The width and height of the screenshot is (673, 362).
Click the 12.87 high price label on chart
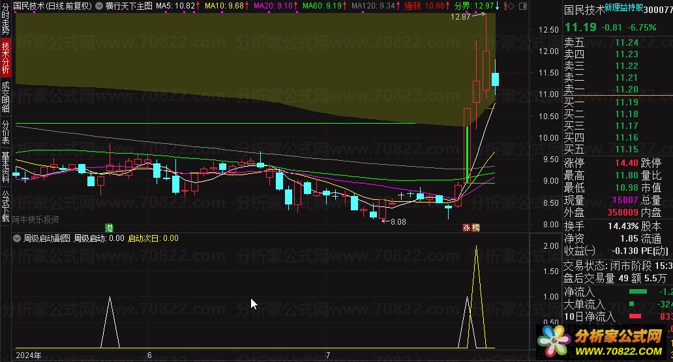pyautogui.click(x=460, y=17)
